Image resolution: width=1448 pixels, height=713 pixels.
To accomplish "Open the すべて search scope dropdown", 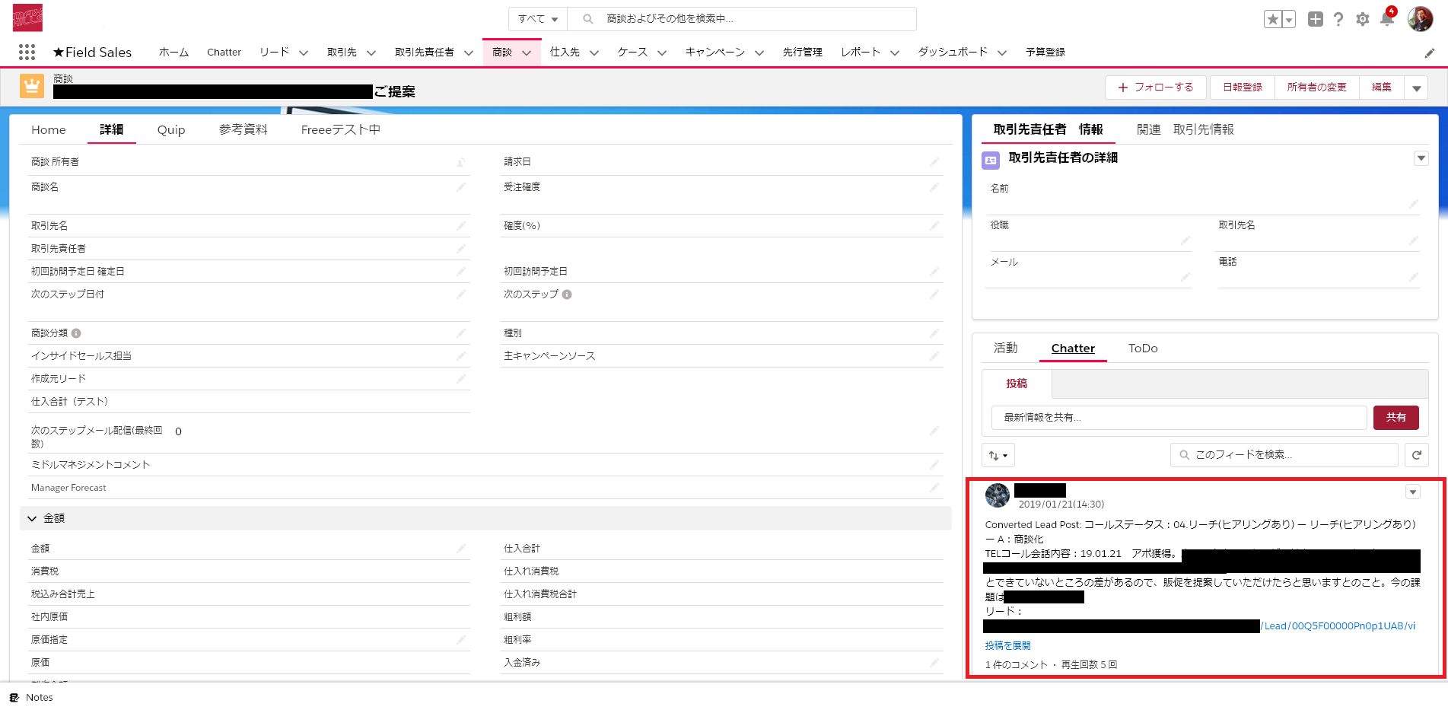I will (538, 19).
